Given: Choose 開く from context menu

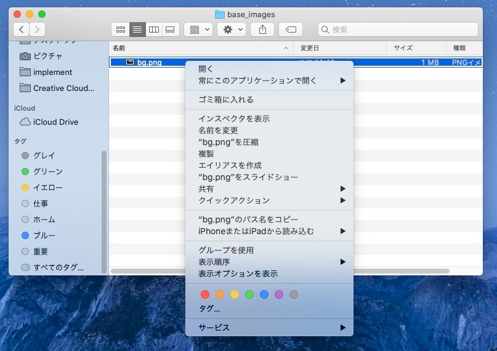Looking at the screenshot, I should 269,69.
